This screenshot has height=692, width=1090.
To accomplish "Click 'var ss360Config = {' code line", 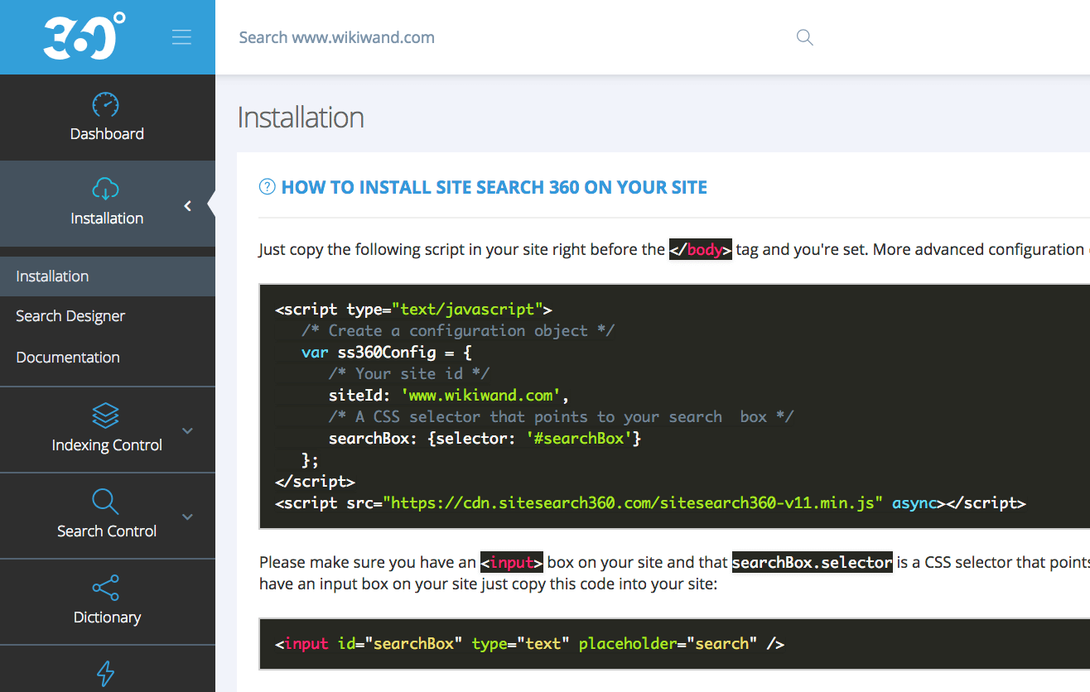I will pos(387,352).
